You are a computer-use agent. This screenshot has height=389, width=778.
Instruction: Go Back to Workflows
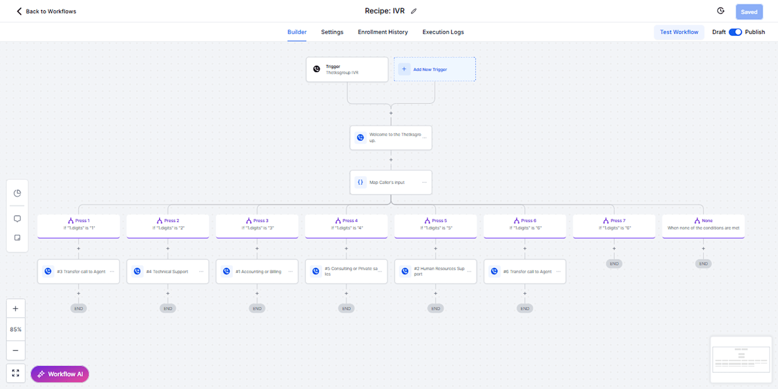[46, 11]
